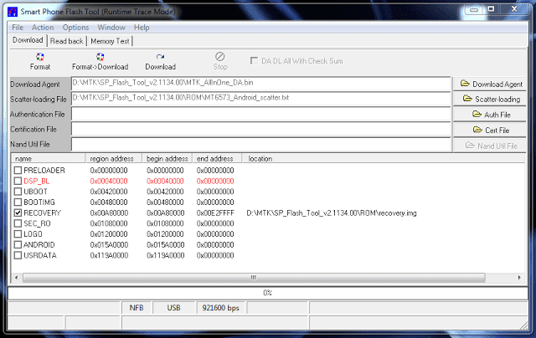The image size is (536, 338).
Task: Open the Window menu
Action: point(111,28)
